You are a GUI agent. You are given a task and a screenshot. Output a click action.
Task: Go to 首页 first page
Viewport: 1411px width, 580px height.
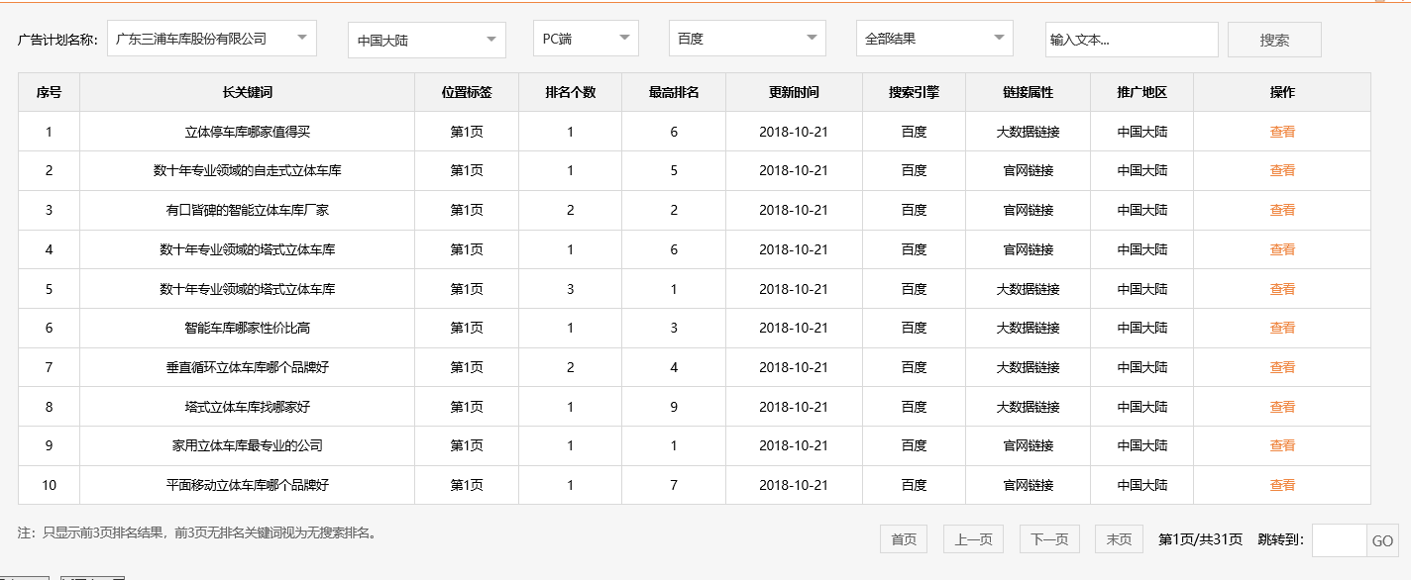click(x=903, y=538)
